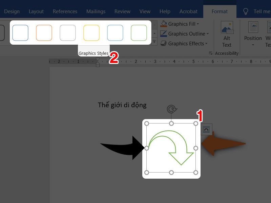
Task: Apply the orange outline graphics style
Action: pos(44,32)
